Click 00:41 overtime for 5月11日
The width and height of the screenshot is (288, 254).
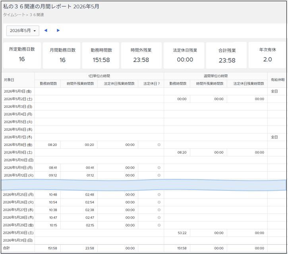point(90,168)
